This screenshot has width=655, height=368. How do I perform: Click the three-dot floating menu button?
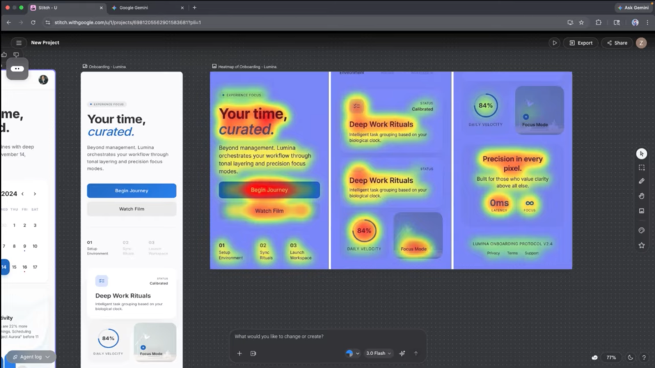tap(17, 69)
